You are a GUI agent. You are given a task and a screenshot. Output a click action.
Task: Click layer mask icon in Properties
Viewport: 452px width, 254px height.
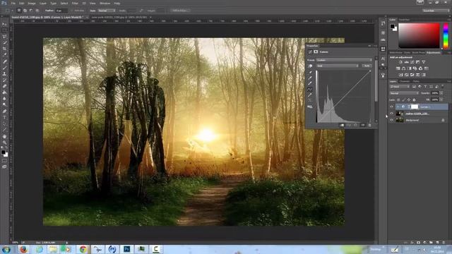316,52
